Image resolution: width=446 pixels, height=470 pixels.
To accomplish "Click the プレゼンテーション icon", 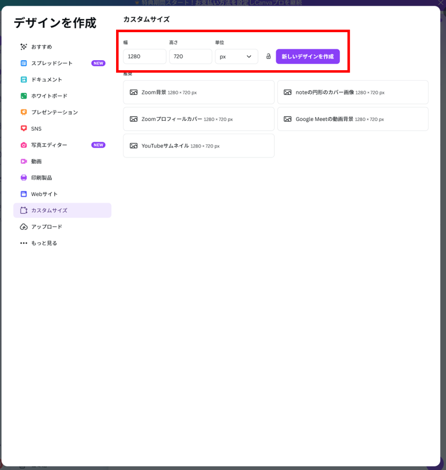I will [24, 112].
